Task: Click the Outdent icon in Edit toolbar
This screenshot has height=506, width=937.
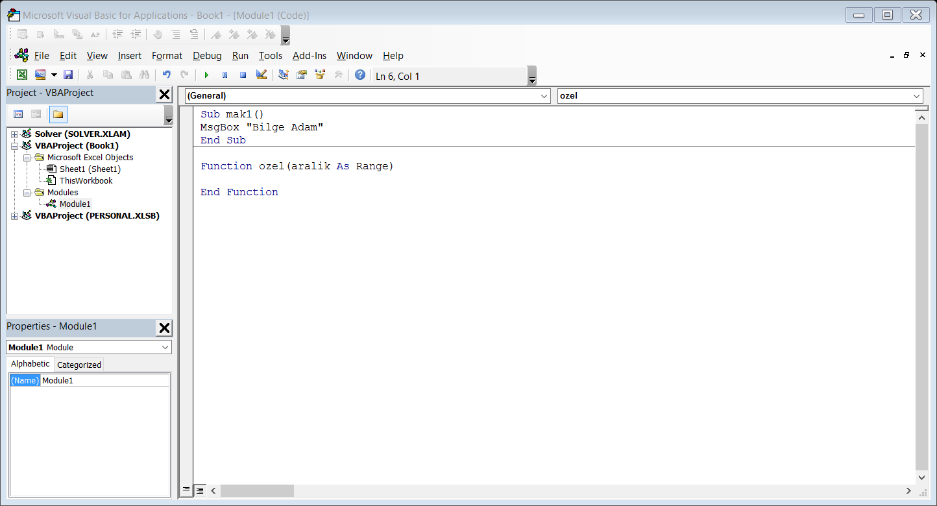Action: (136, 34)
